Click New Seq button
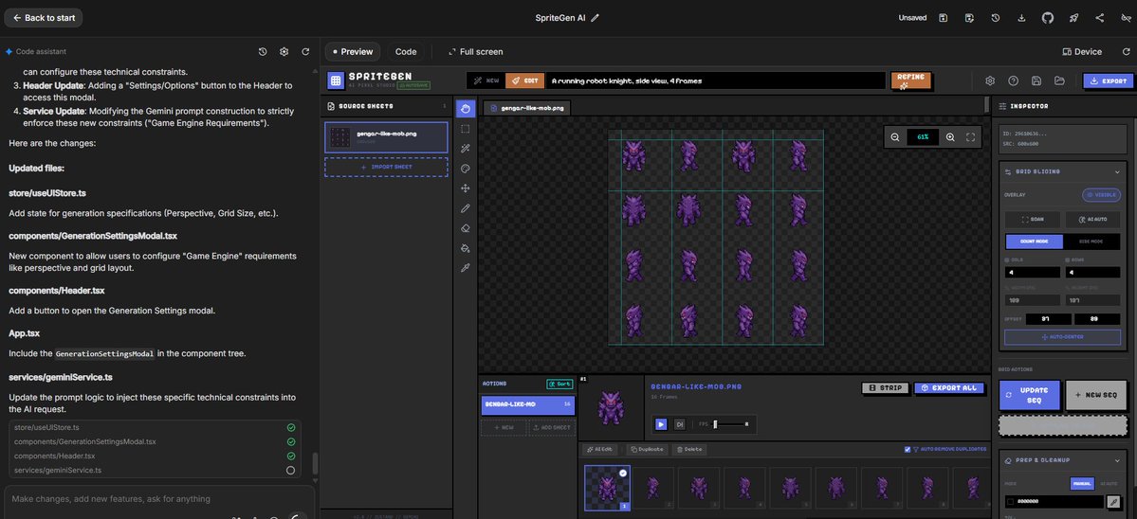The height and width of the screenshot is (519, 1137). (1096, 395)
